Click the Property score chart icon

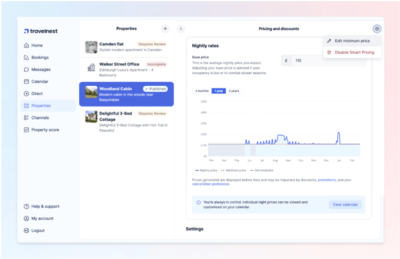click(x=26, y=130)
